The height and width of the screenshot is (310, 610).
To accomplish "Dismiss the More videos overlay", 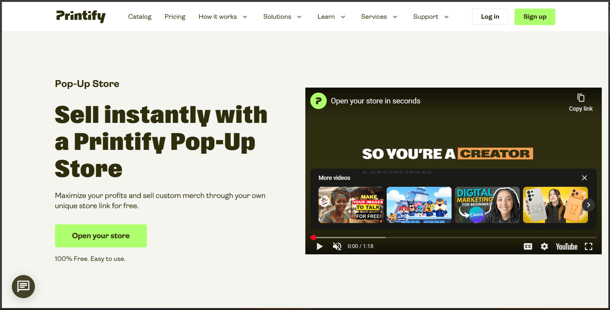I will 584,178.
